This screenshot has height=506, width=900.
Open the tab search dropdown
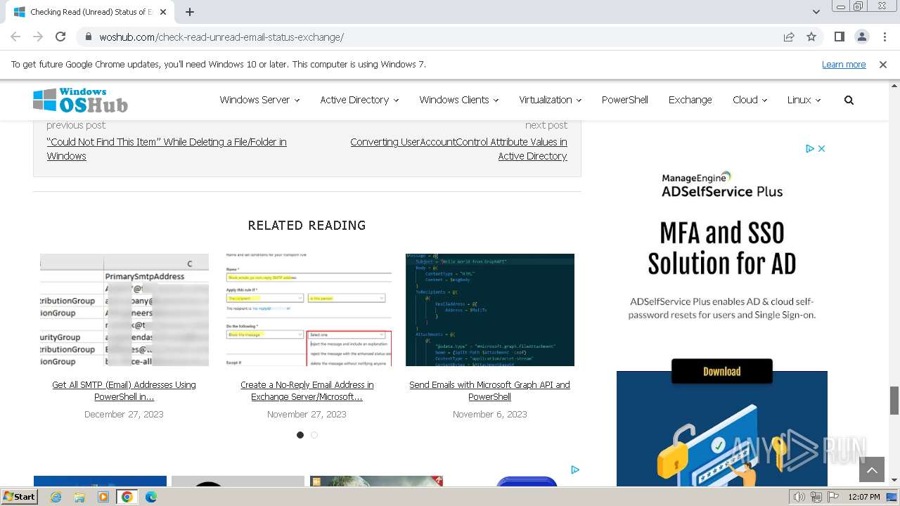click(816, 12)
